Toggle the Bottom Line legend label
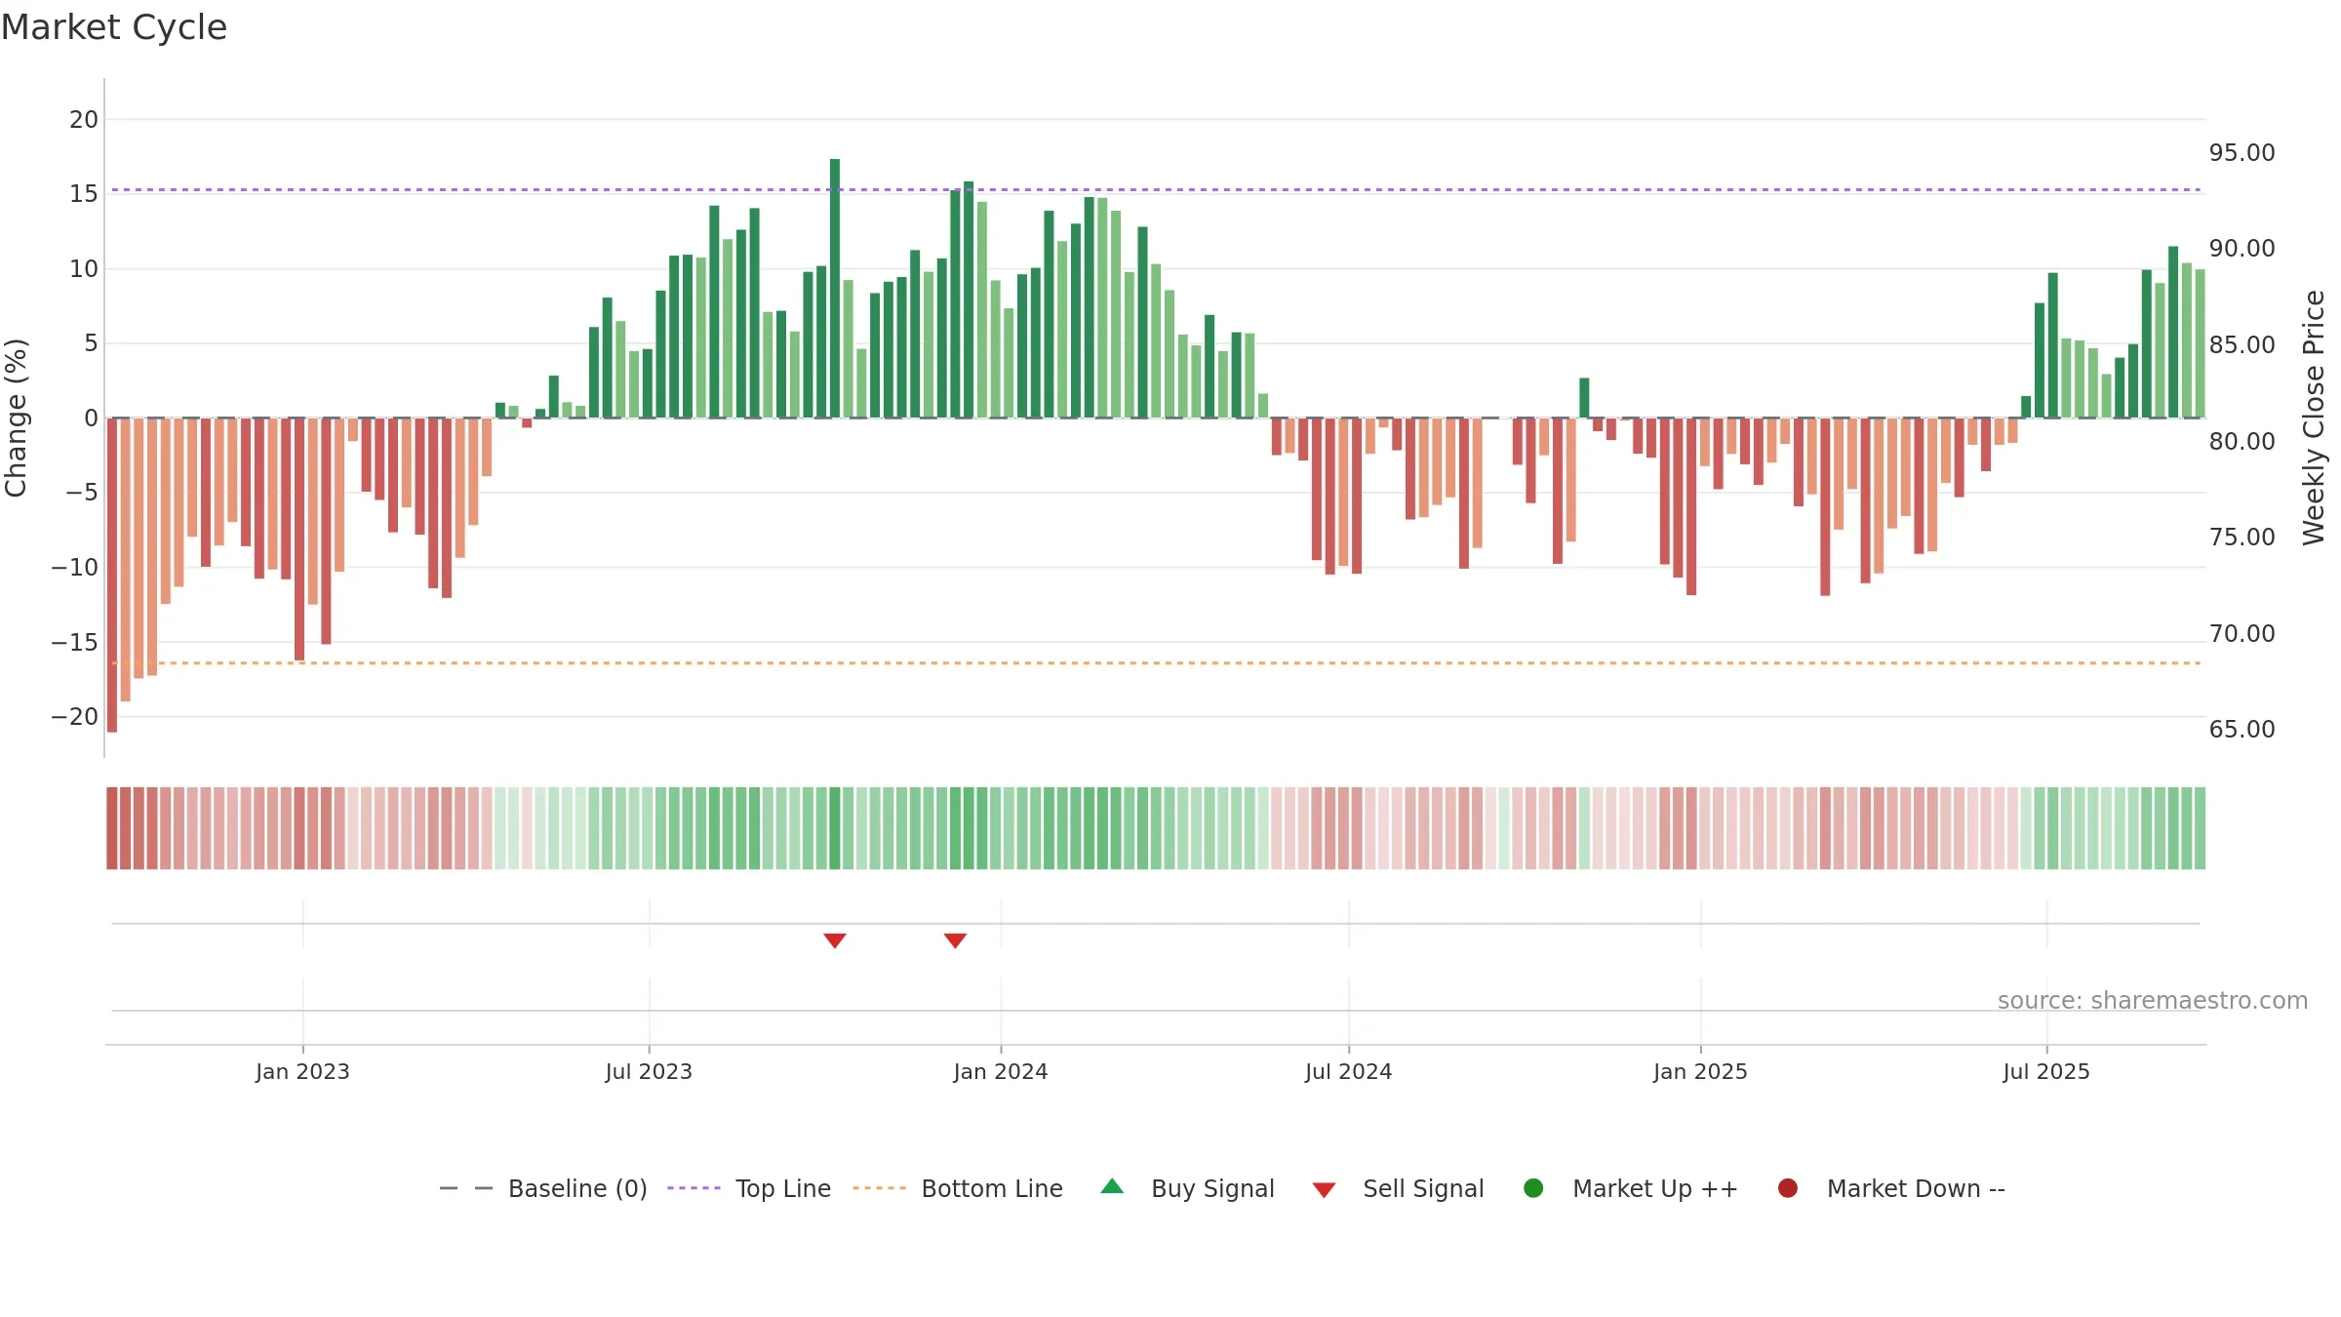2341x1317 pixels. pyautogui.click(x=992, y=1188)
